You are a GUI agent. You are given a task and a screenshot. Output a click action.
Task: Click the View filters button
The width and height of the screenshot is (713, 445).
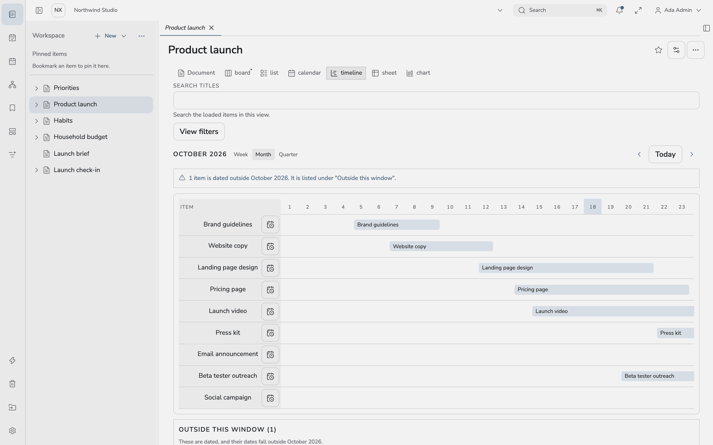coord(199,132)
